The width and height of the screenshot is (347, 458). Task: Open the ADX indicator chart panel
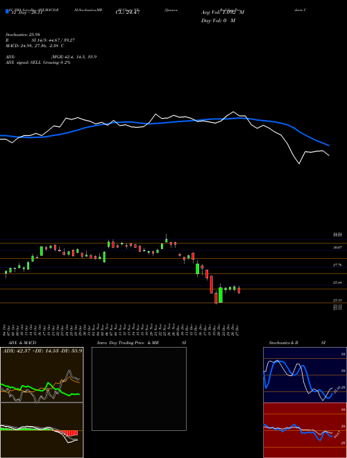pos(42,375)
